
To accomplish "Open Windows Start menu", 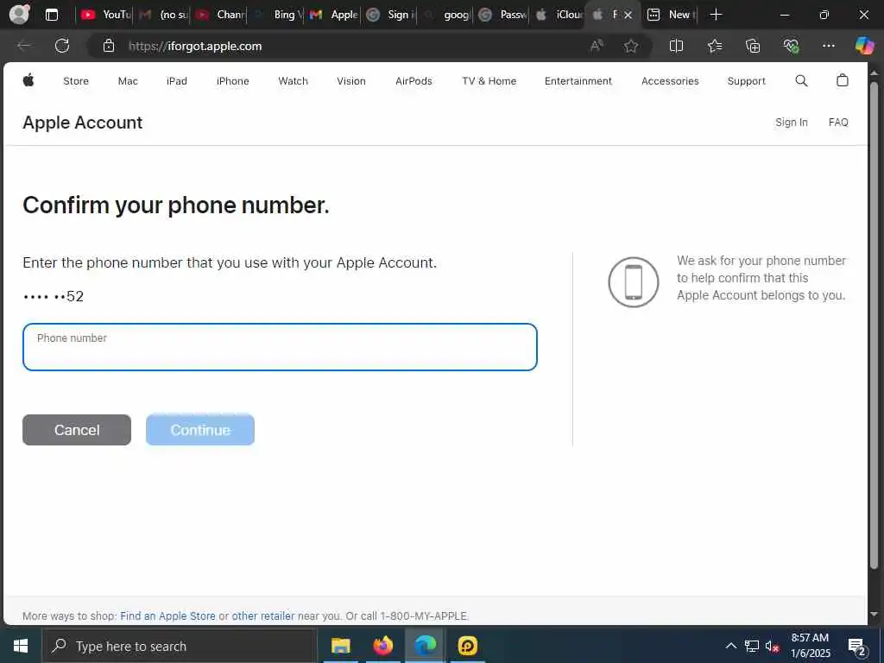I will click(x=21, y=646).
